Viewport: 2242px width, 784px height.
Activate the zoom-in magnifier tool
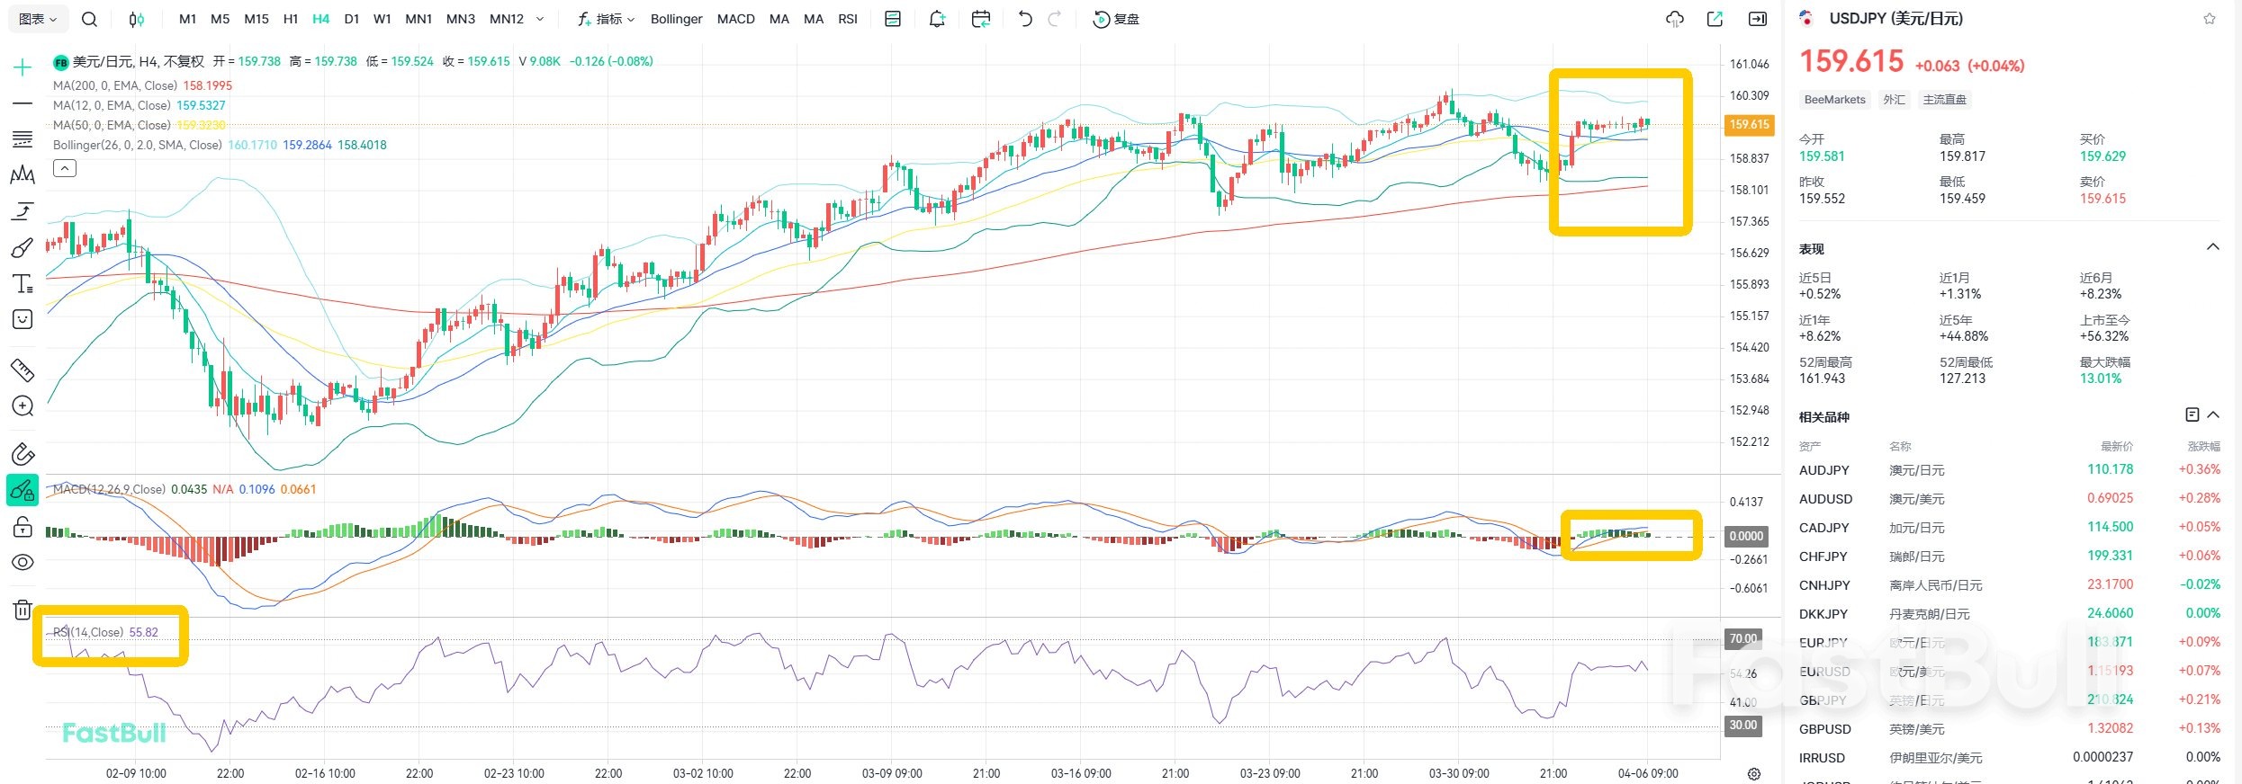tap(23, 406)
